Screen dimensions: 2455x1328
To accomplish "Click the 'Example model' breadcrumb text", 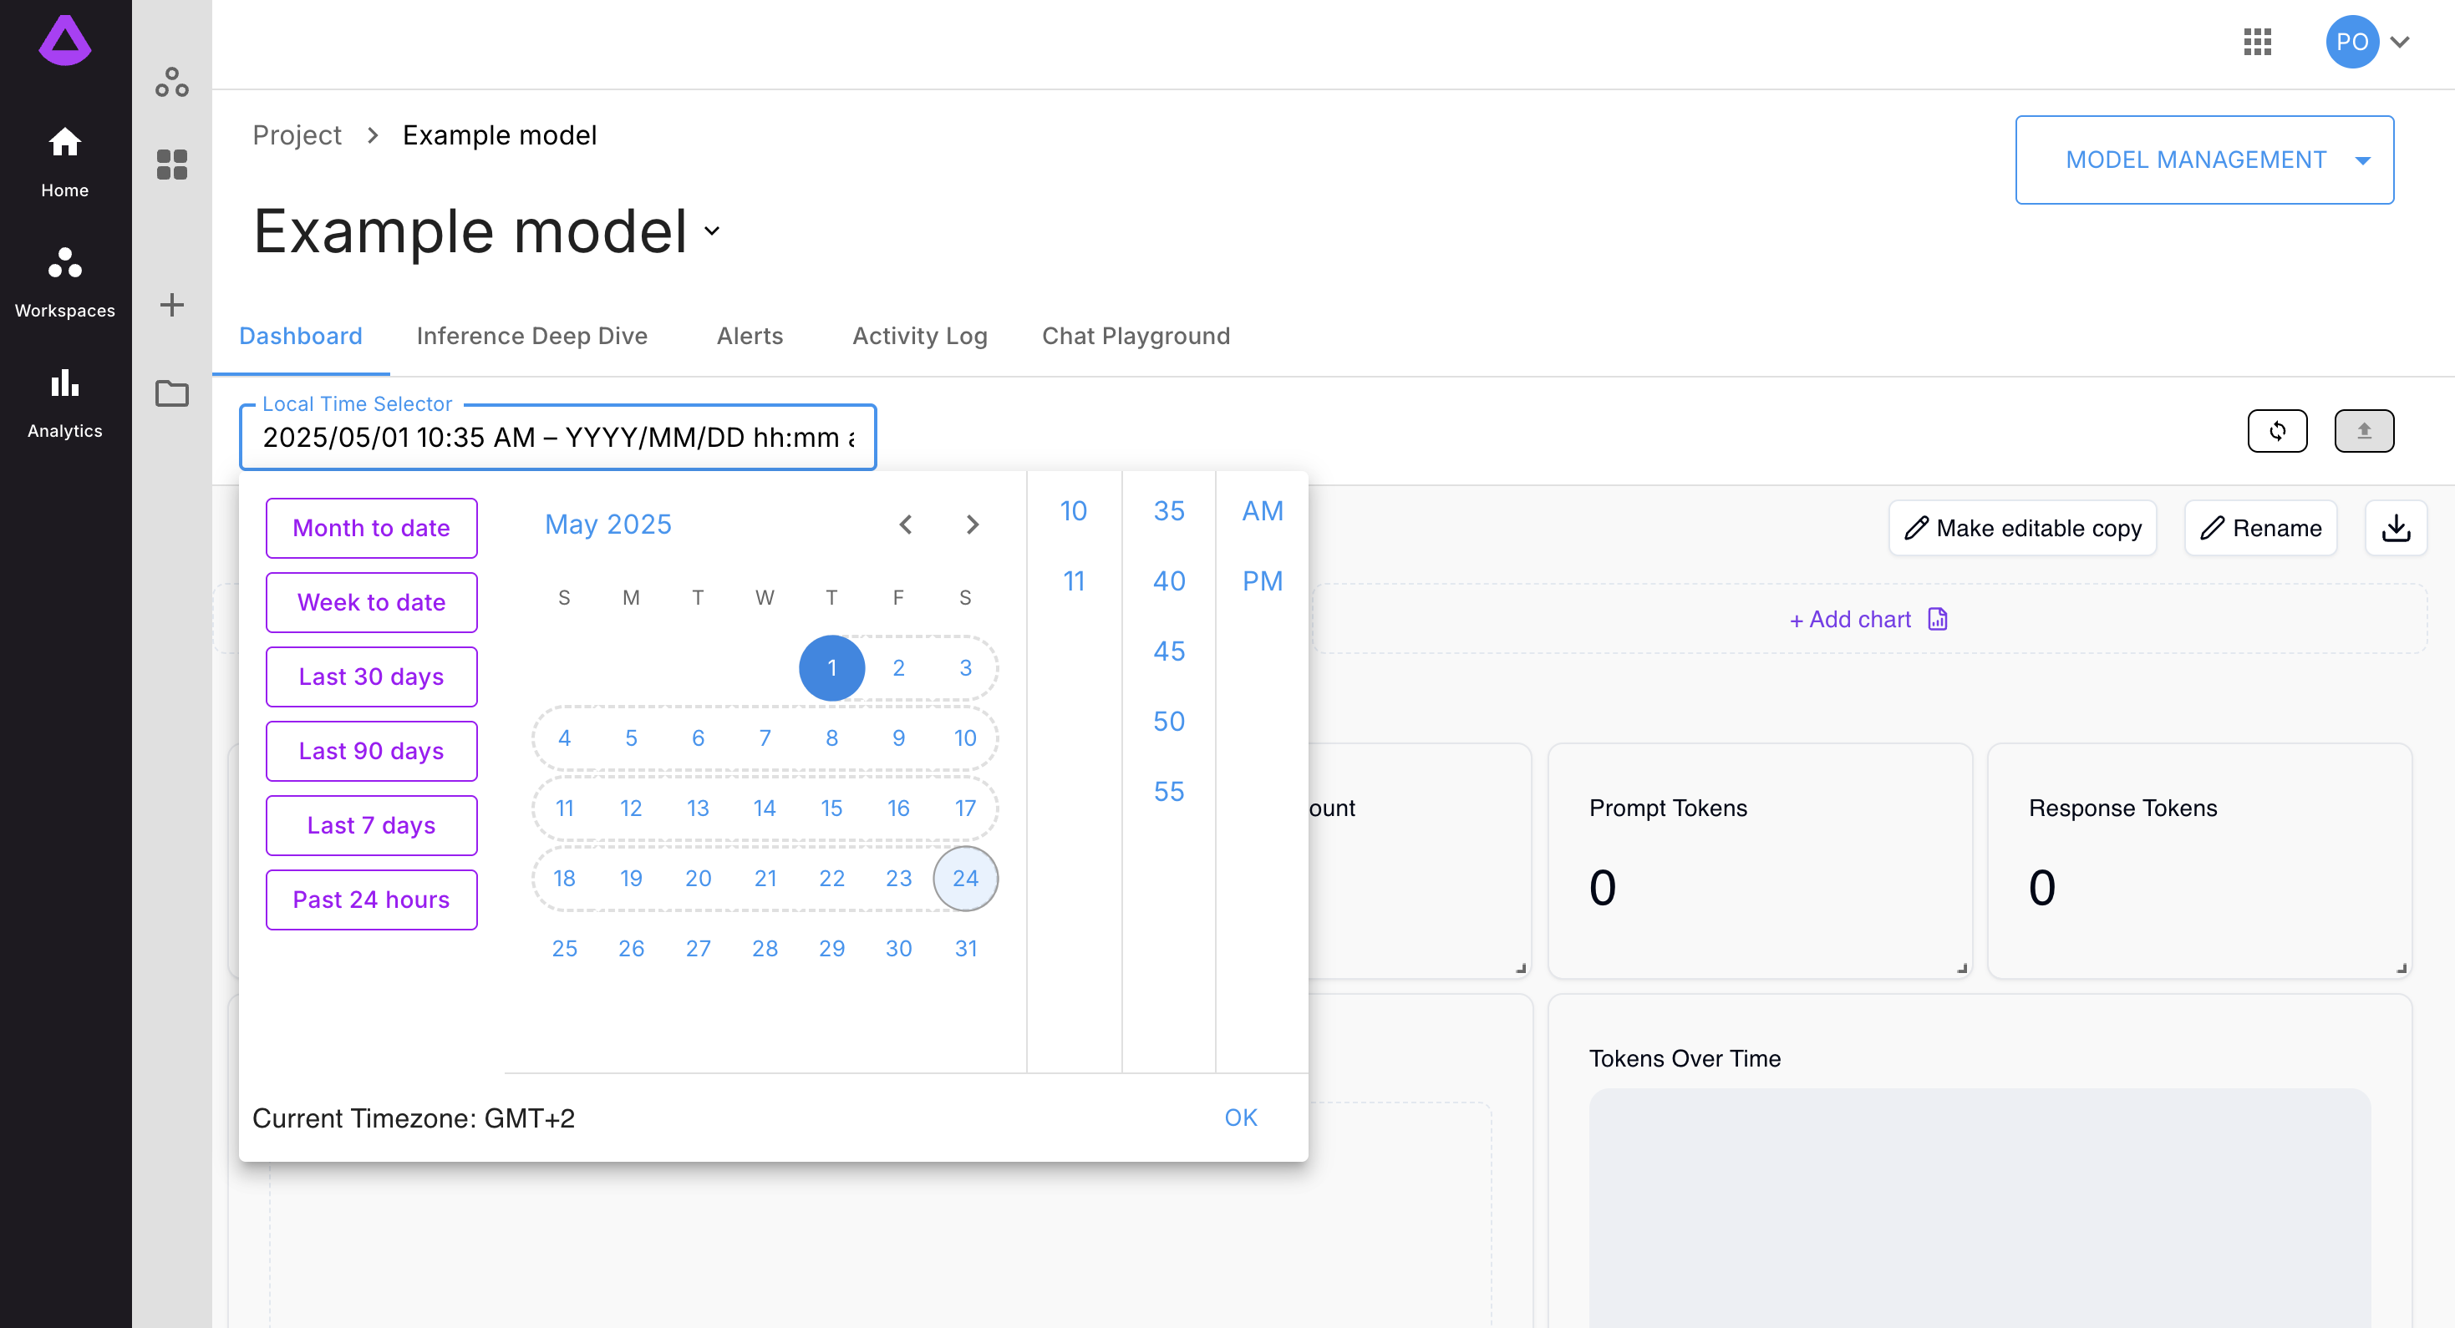I will tap(500, 135).
